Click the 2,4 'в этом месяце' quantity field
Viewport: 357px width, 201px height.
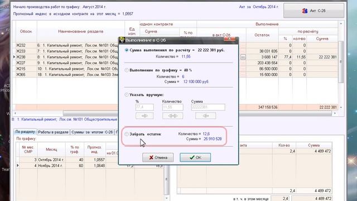tap(280, 199)
